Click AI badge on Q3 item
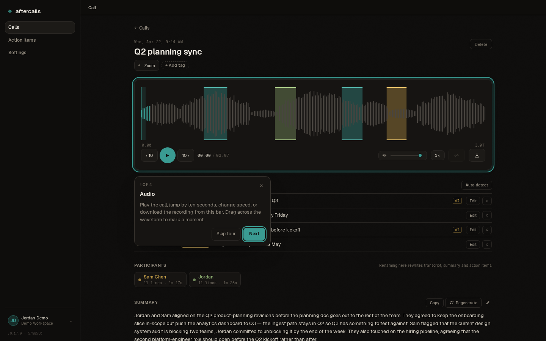Viewport: 546px width, 341px height. click(457, 201)
